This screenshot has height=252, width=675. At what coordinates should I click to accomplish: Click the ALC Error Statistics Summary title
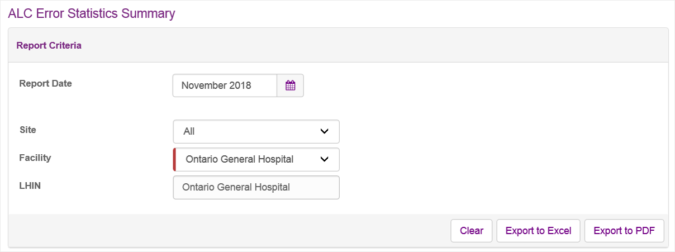click(92, 13)
